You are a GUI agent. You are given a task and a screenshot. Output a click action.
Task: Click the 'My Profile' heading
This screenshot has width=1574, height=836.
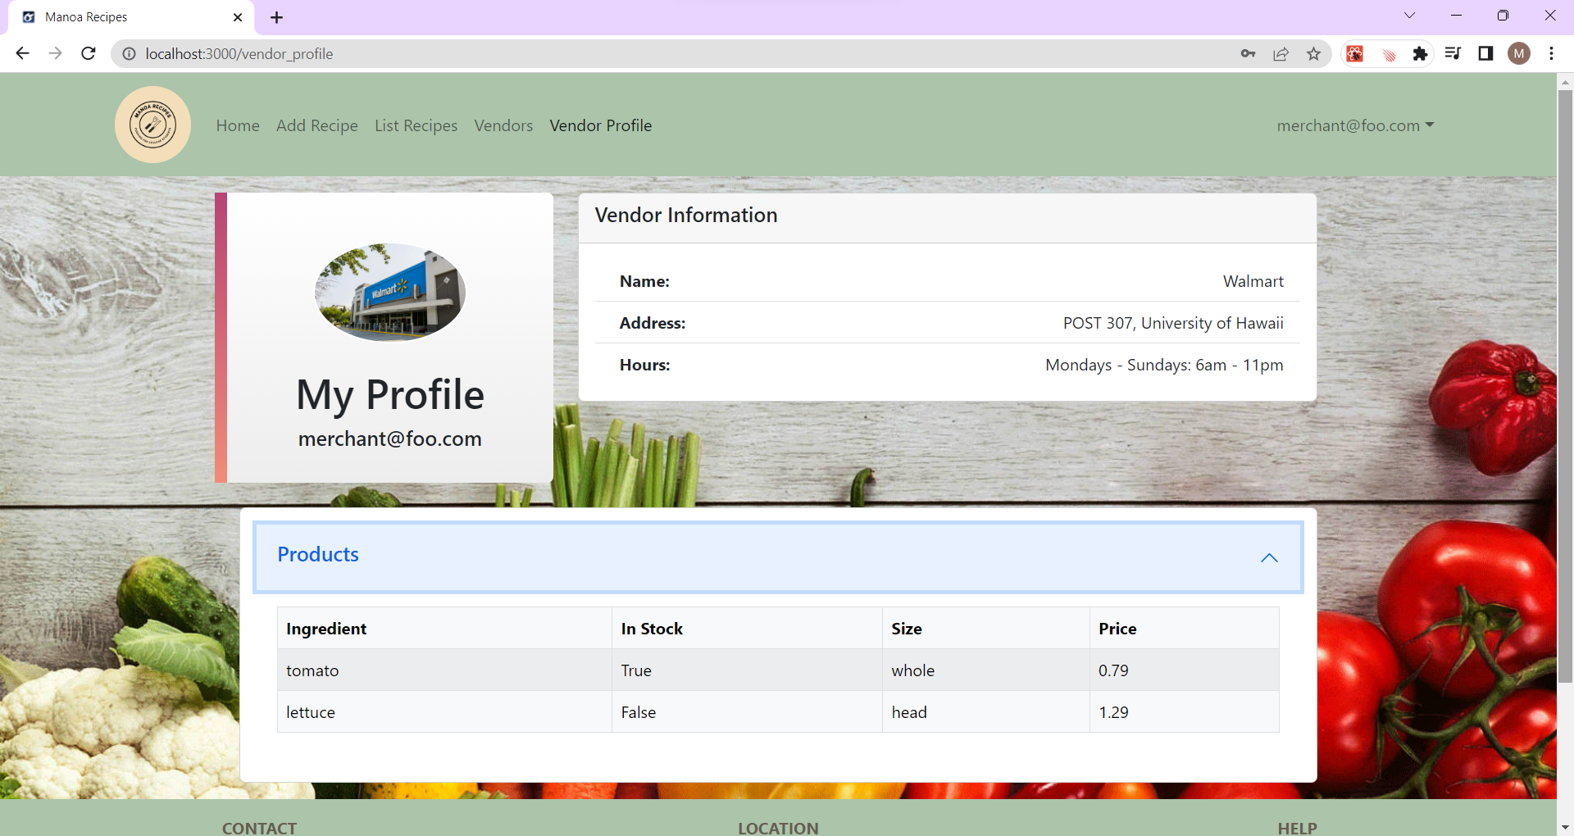click(390, 395)
